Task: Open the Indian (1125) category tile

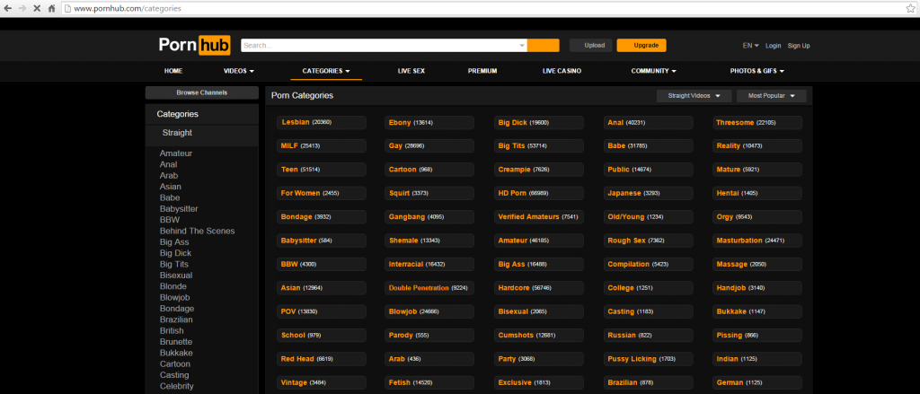Action: tap(756, 359)
